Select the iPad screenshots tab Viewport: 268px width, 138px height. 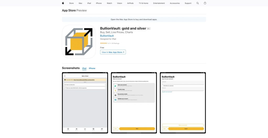tap(84, 68)
